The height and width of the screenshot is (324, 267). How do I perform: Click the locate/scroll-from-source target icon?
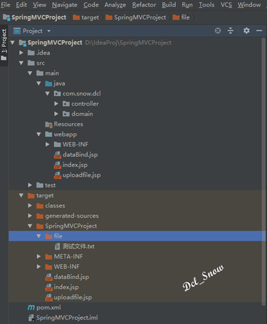click(x=218, y=31)
